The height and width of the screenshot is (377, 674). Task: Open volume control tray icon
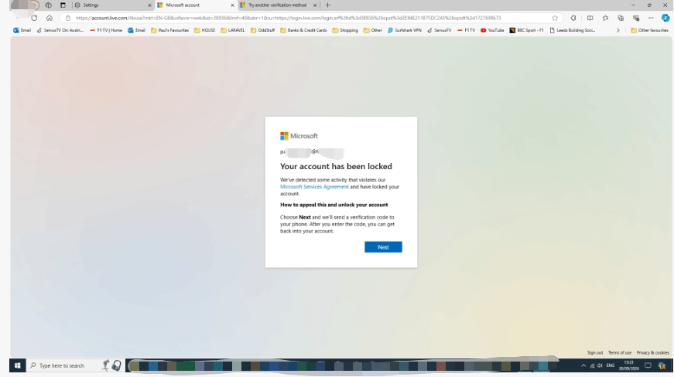click(600, 365)
